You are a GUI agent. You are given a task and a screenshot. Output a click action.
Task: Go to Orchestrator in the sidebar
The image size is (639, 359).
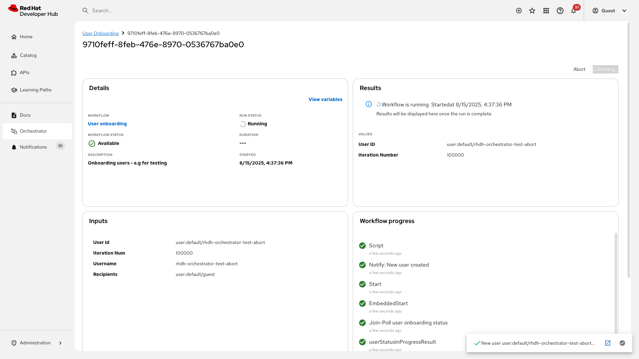[33, 131]
